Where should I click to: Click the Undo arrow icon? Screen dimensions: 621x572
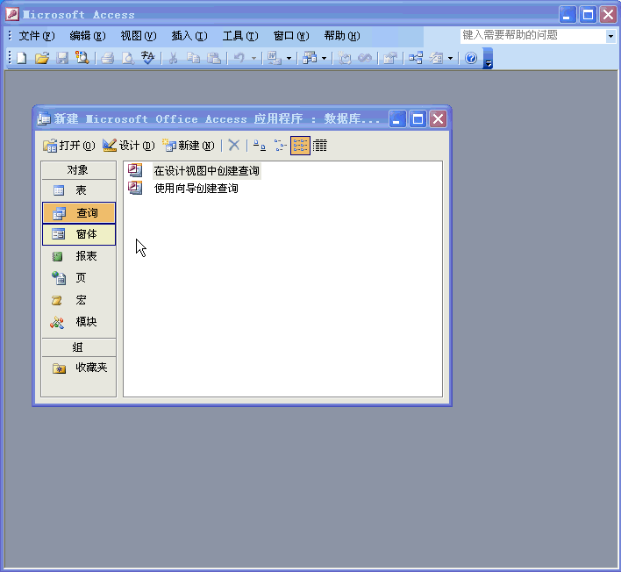pyautogui.click(x=239, y=58)
